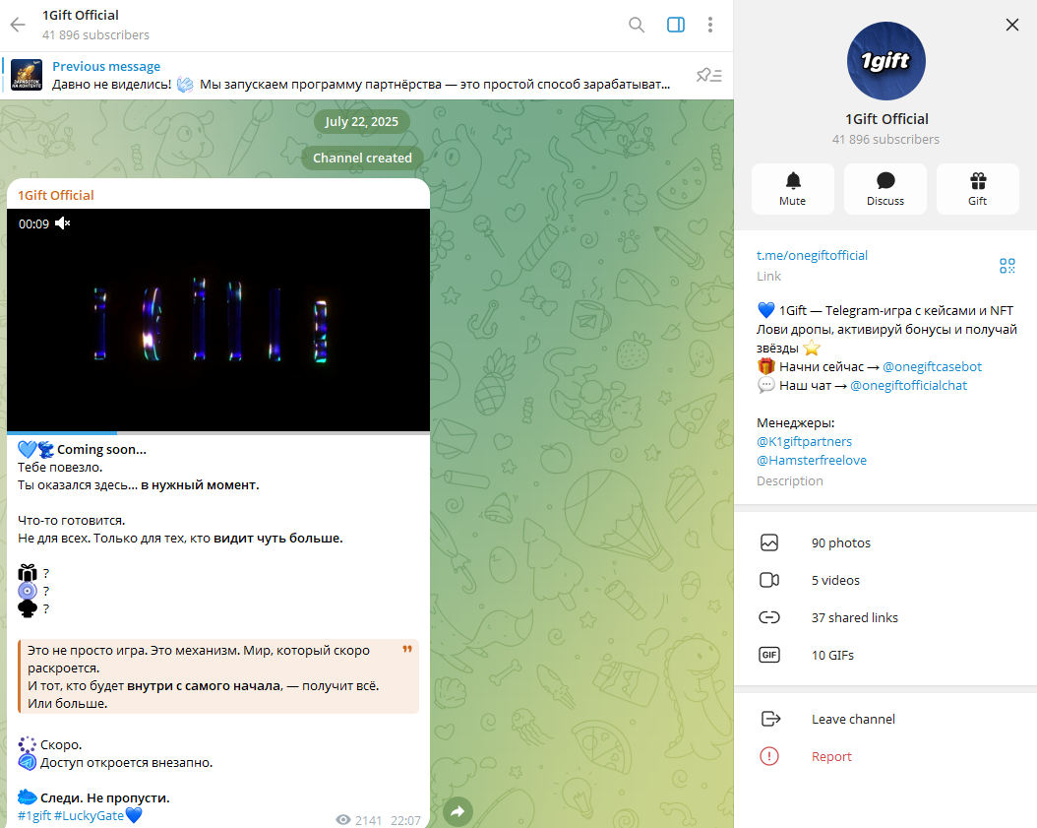Open 5 videos shared media
Image resolution: width=1037 pixels, height=828 pixels.
point(835,580)
